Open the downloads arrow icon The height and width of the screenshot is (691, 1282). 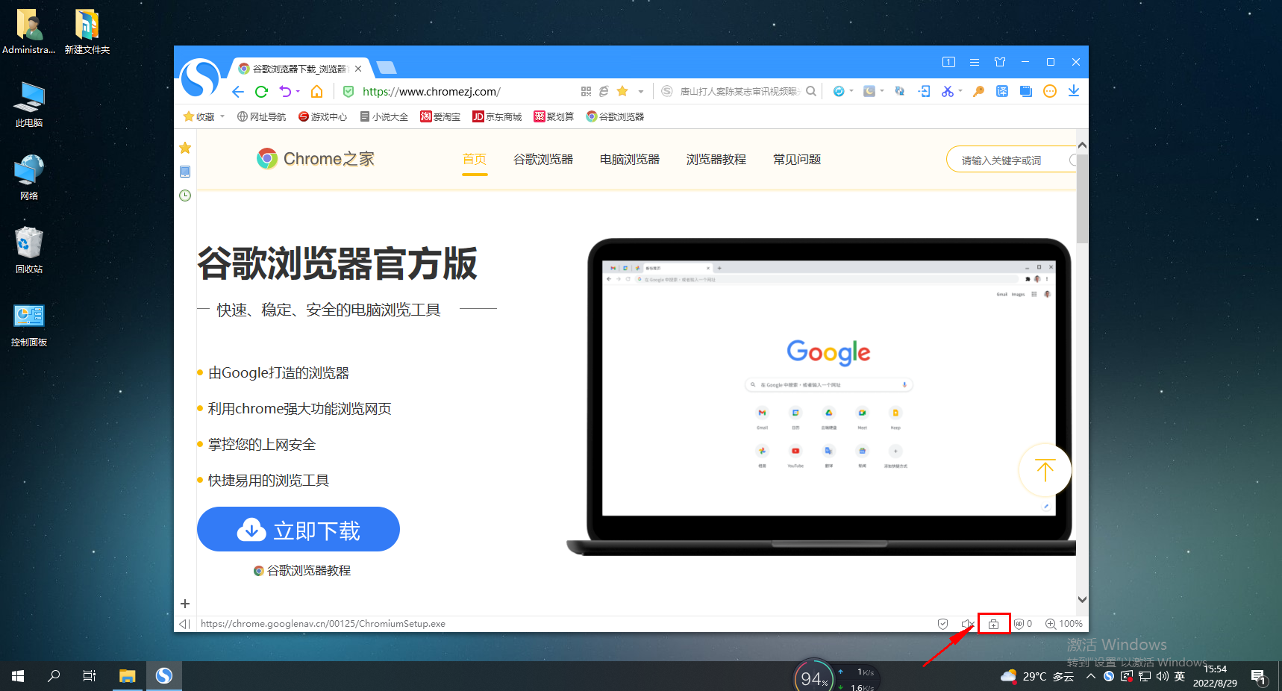pyautogui.click(x=1074, y=91)
